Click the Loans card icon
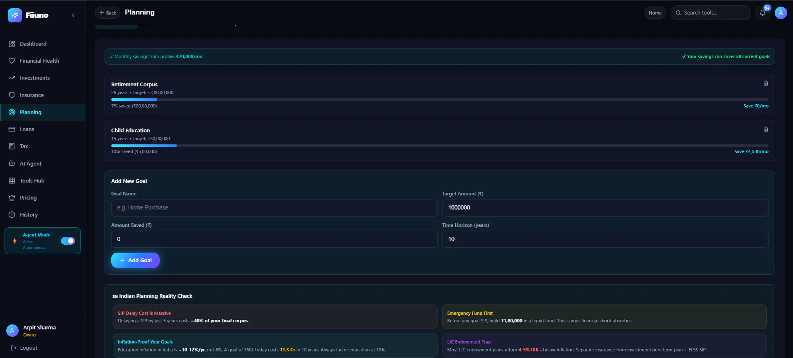The height and width of the screenshot is (358, 793). tap(12, 129)
